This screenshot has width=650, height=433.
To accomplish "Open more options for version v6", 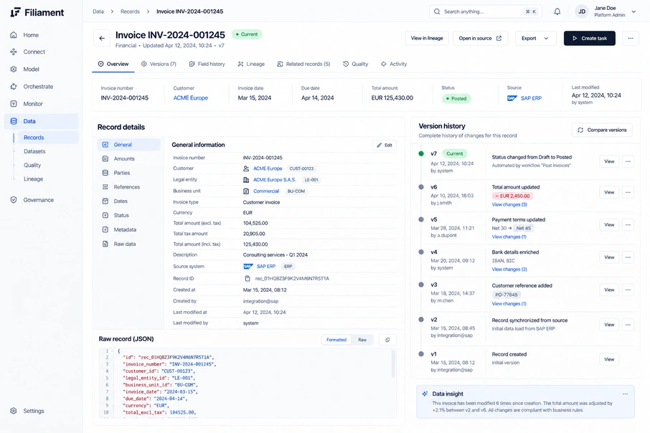I will (628, 192).
